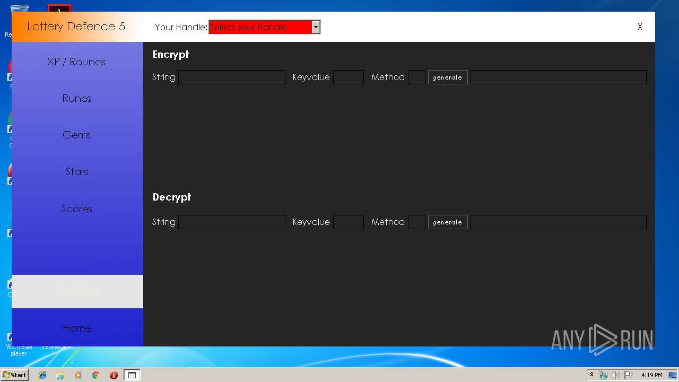Open Windows Explorer from the taskbar
Image resolution: width=679 pixels, height=382 pixels.
pyautogui.click(x=60, y=375)
